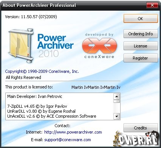Click the ConeXware red logo
Viewport: 161px width, 148px height.
point(99,46)
